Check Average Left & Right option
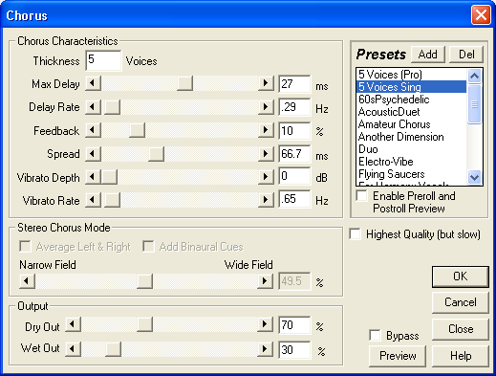Viewport: 496px width, 376px height. [25, 247]
